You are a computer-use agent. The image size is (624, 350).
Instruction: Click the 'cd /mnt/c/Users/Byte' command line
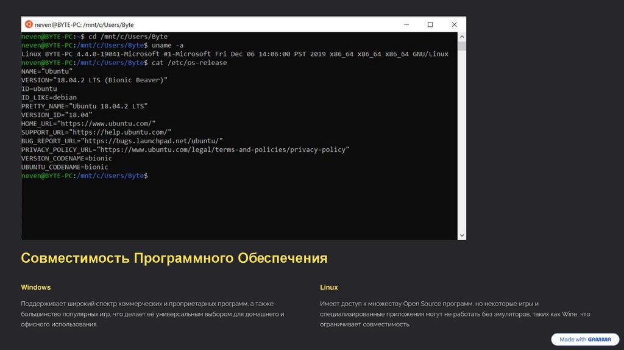94,37
